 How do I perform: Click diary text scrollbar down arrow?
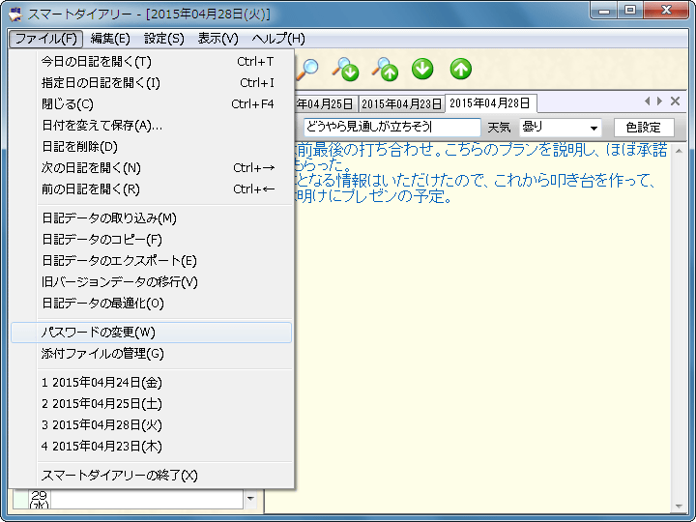(679, 507)
